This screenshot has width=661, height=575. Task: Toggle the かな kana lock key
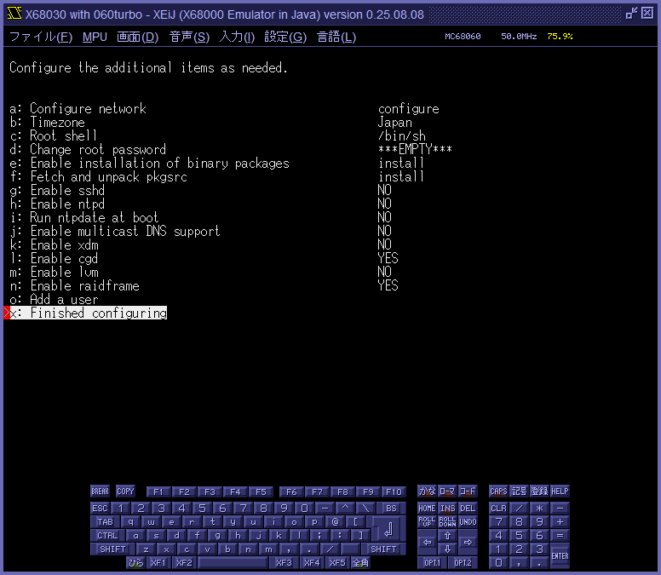click(x=427, y=492)
